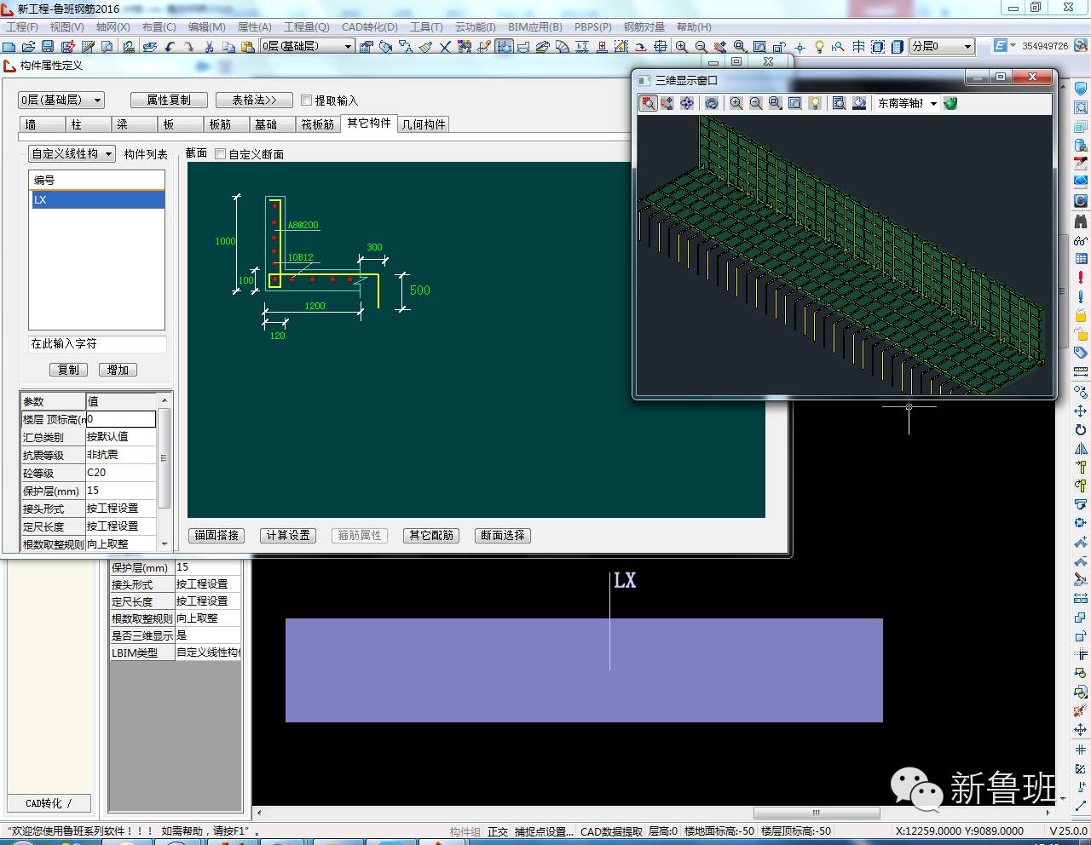The width and height of the screenshot is (1091, 845).
Task: Expand the 自定义线性构 component type dropdown
Action: [x=72, y=154]
